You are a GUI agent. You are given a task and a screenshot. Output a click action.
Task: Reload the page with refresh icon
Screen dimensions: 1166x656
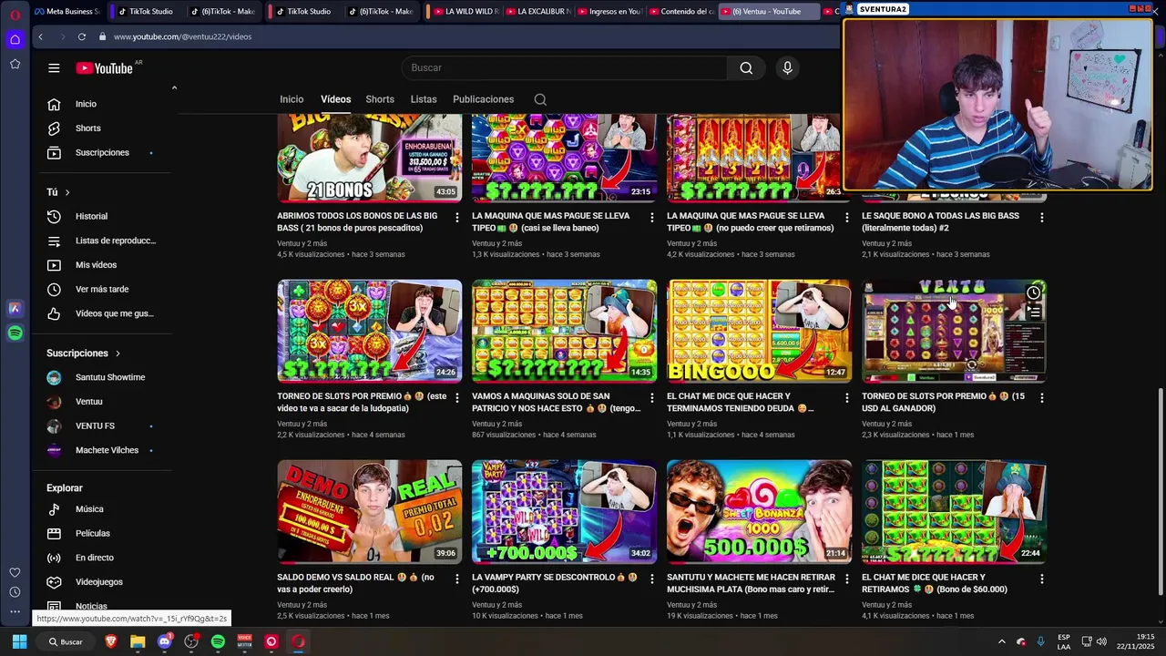pyautogui.click(x=81, y=36)
